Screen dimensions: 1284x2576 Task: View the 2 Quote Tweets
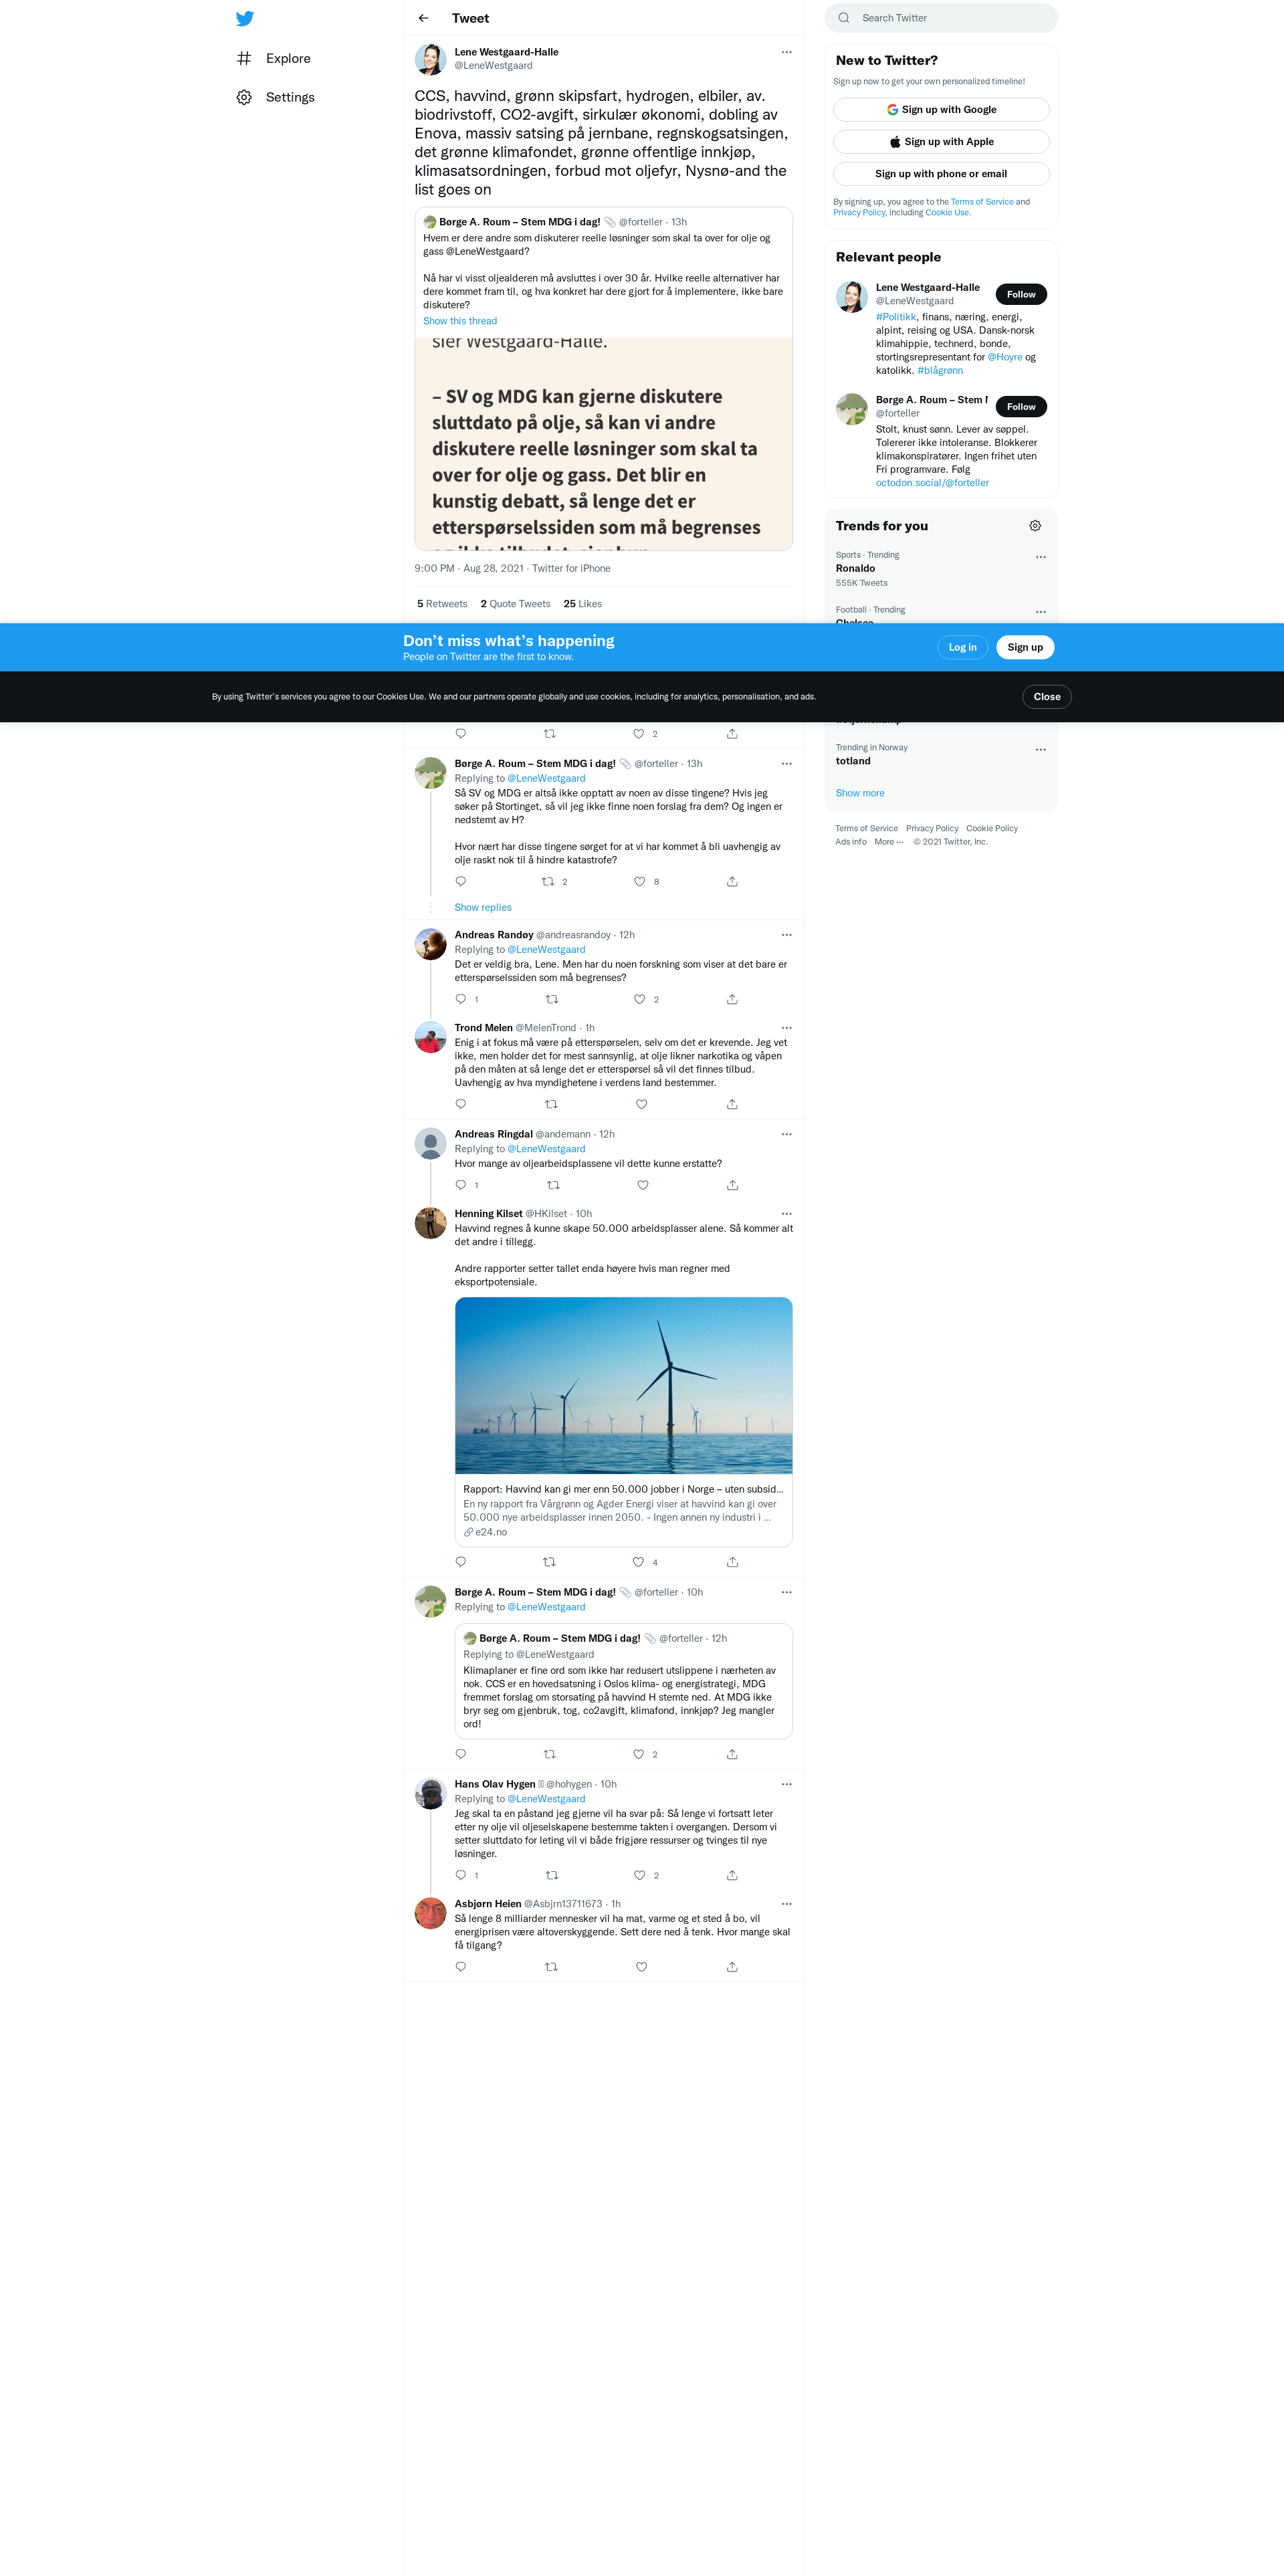coord(515,603)
